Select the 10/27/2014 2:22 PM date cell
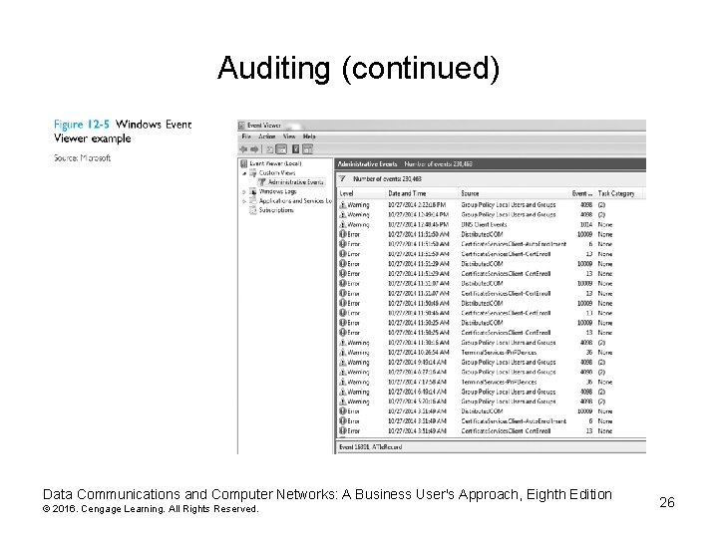Viewport: 718px width, 538px height. point(417,205)
